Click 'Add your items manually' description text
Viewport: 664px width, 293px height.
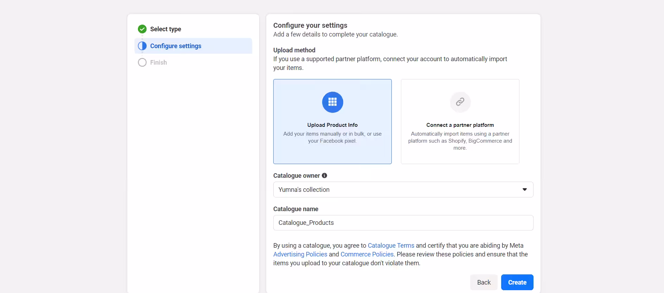click(x=332, y=137)
